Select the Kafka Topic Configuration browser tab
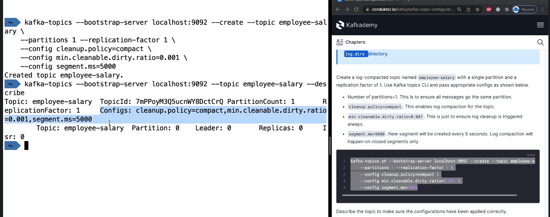Viewport: 550px width, 217px height. 368,1
